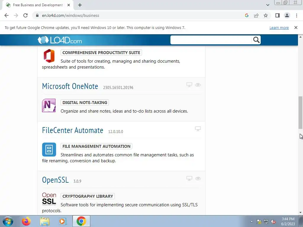Click the OpenSSL logo image

coord(49,199)
